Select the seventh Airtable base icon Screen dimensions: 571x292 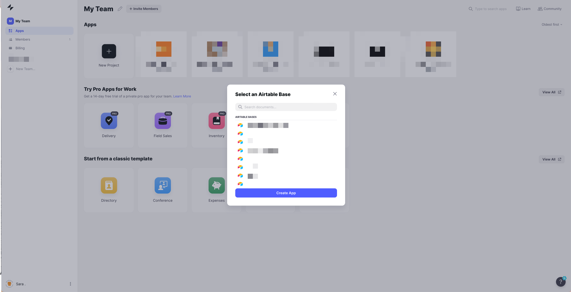click(x=240, y=176)
